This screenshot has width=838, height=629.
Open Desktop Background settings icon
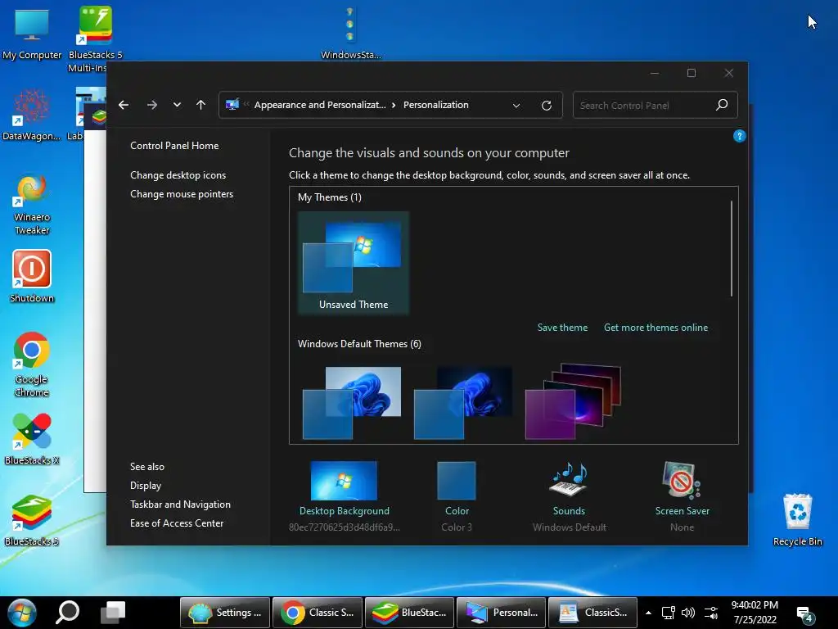click(344, 480)
